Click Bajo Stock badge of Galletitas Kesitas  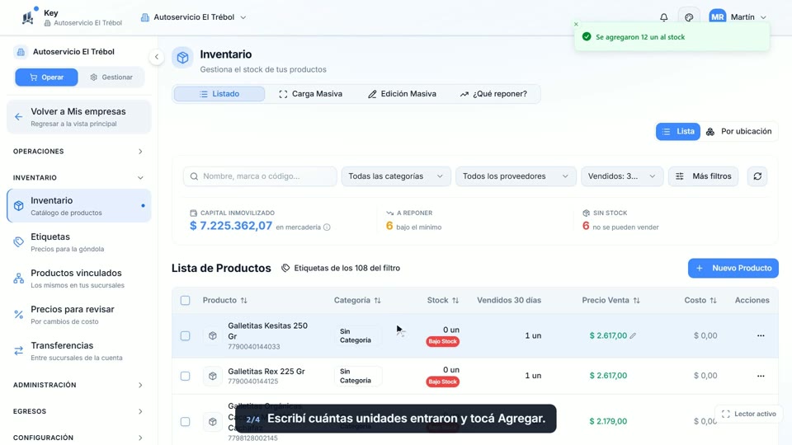click(x=442, y=341)
